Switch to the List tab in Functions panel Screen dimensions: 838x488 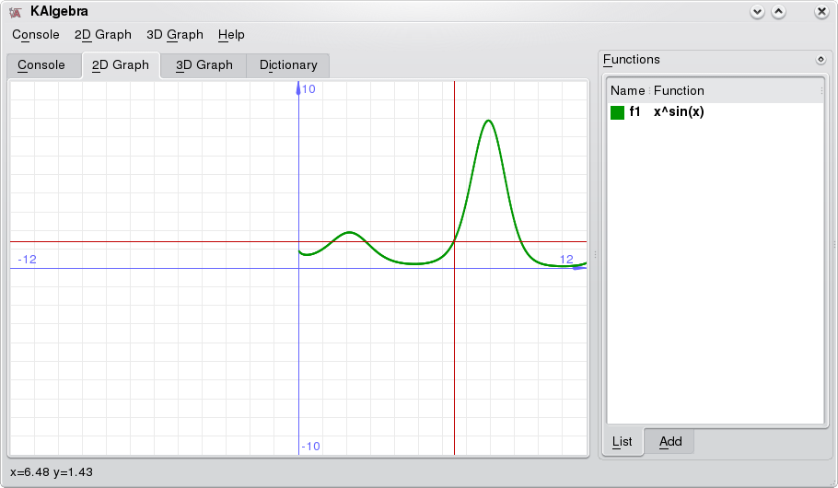click(623, 441)
